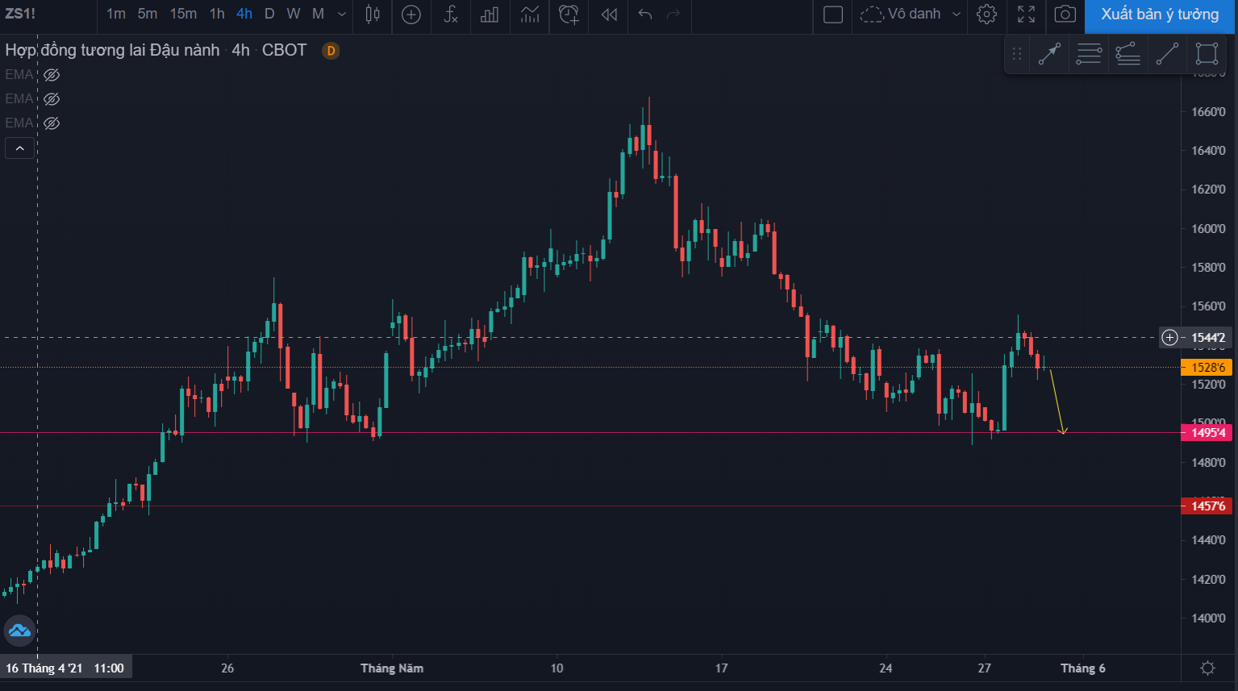Click the Tháng 6 time axis label
The height and width of the screenshot is (691, 1238).
tap(1083, 668)
